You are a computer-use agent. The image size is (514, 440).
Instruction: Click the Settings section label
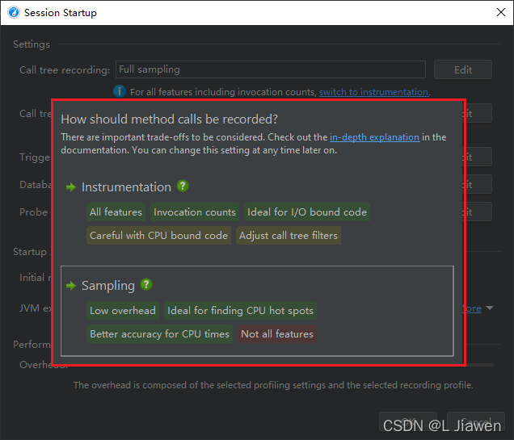tap(32, 44)
